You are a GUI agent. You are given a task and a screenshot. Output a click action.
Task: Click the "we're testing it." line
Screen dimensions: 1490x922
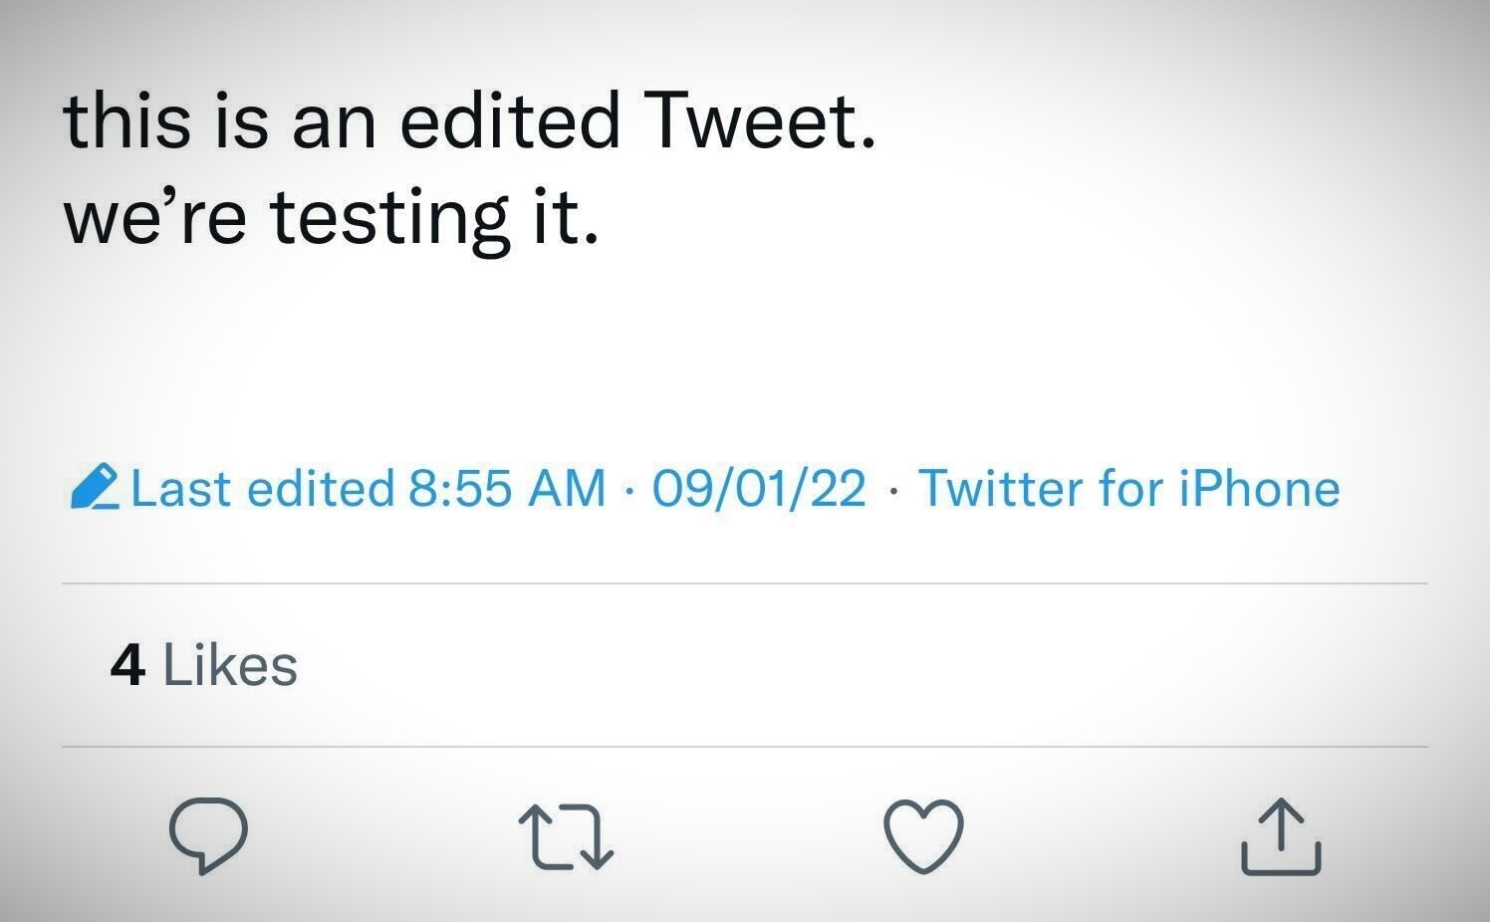coord(333,219)
